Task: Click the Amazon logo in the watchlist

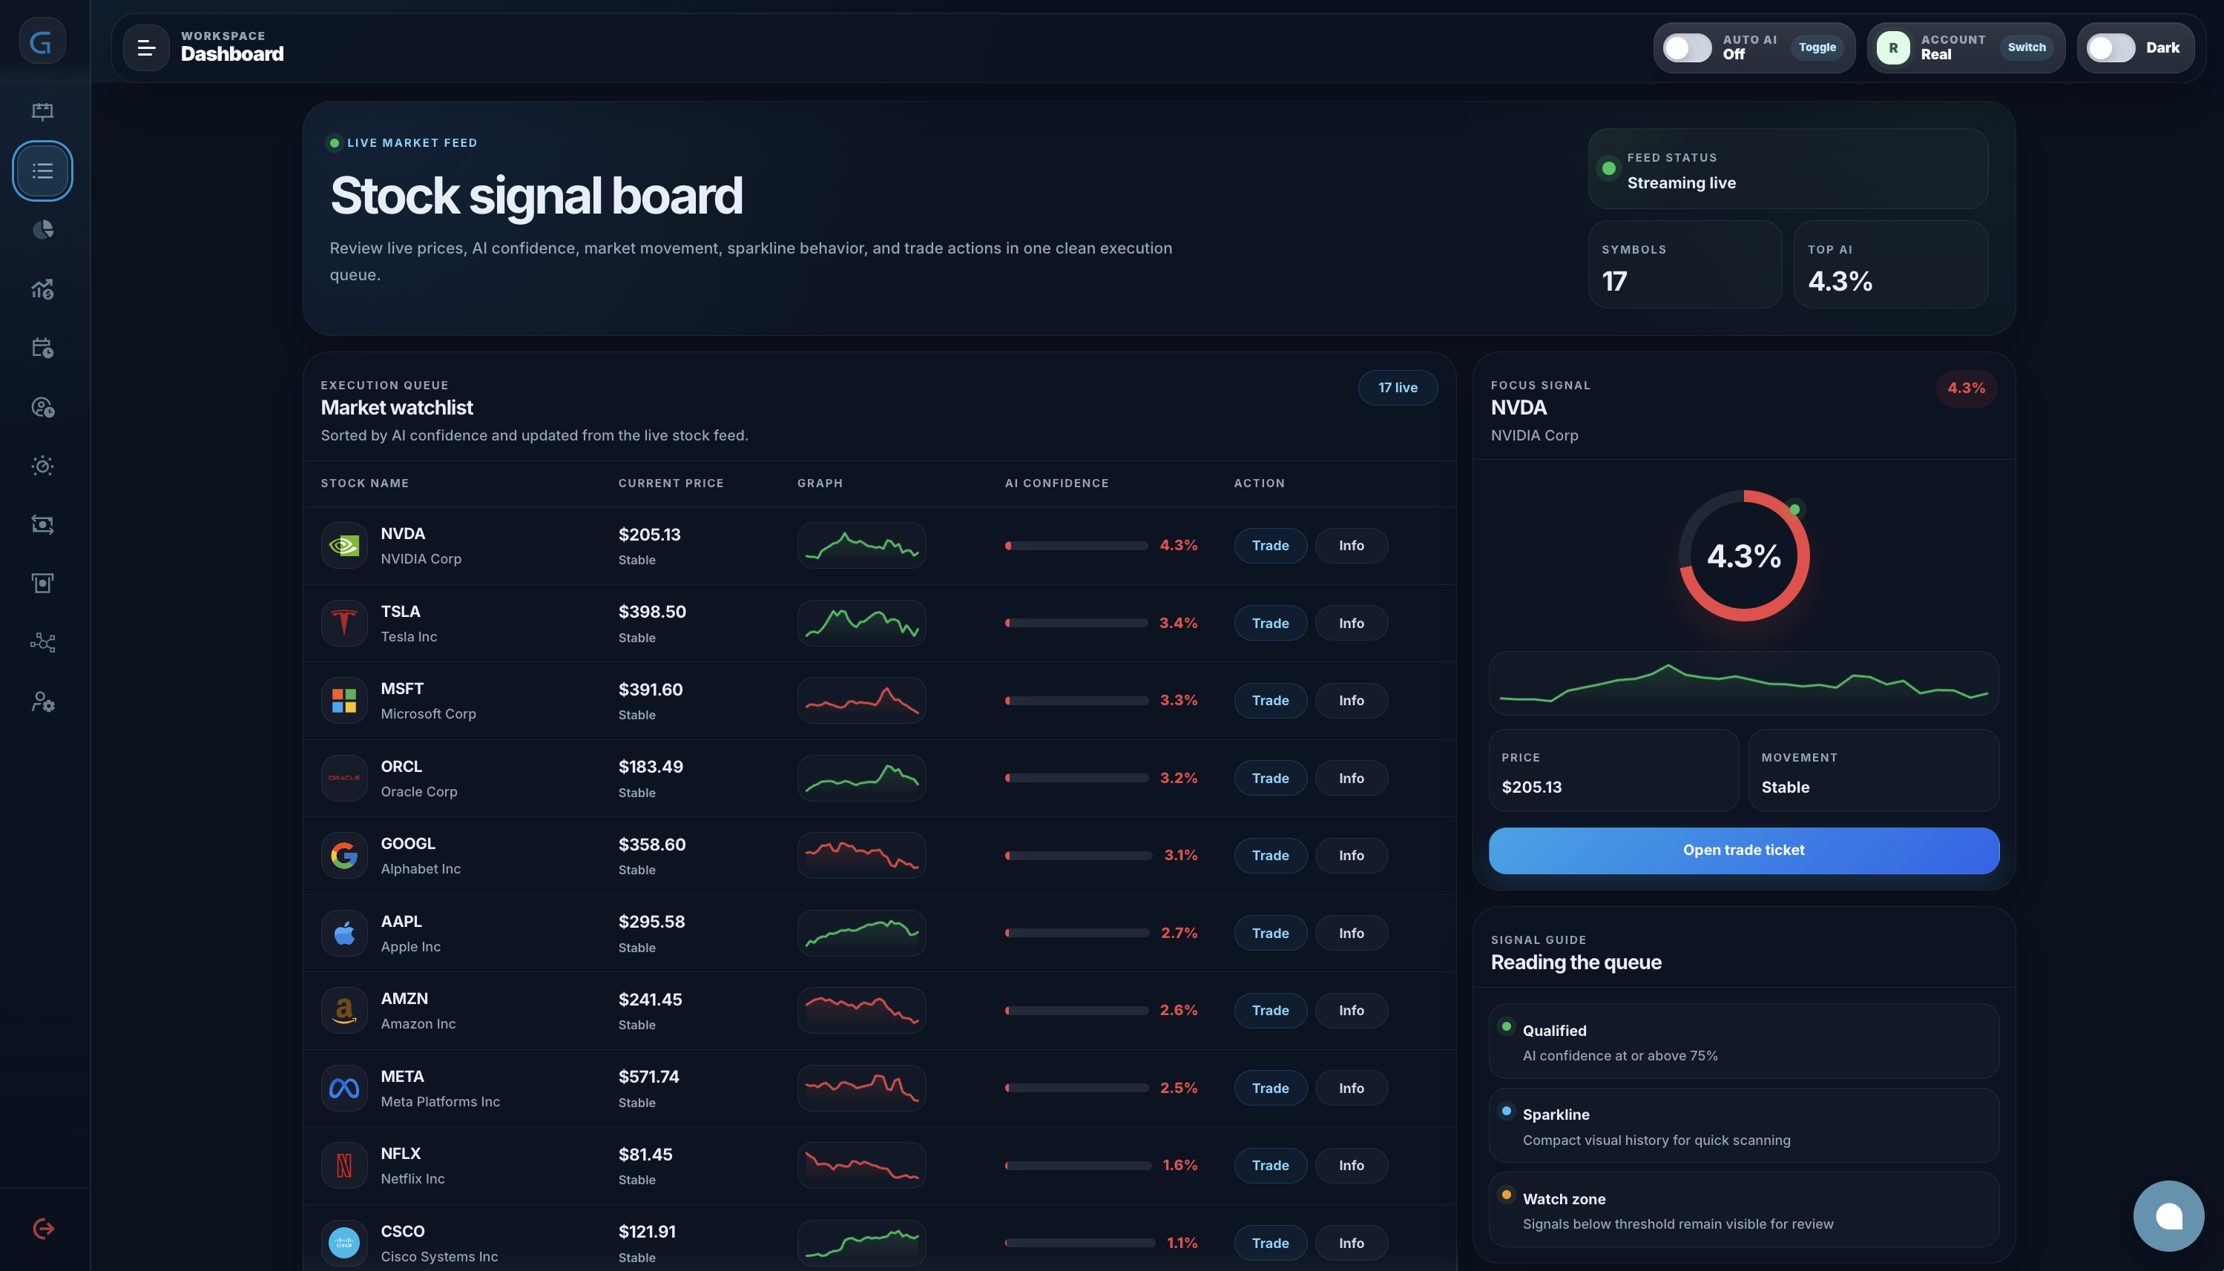Action: [344, 1010]
